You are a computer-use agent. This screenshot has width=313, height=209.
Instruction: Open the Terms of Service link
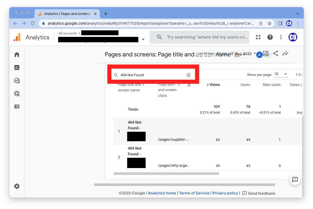pos(194,193)
